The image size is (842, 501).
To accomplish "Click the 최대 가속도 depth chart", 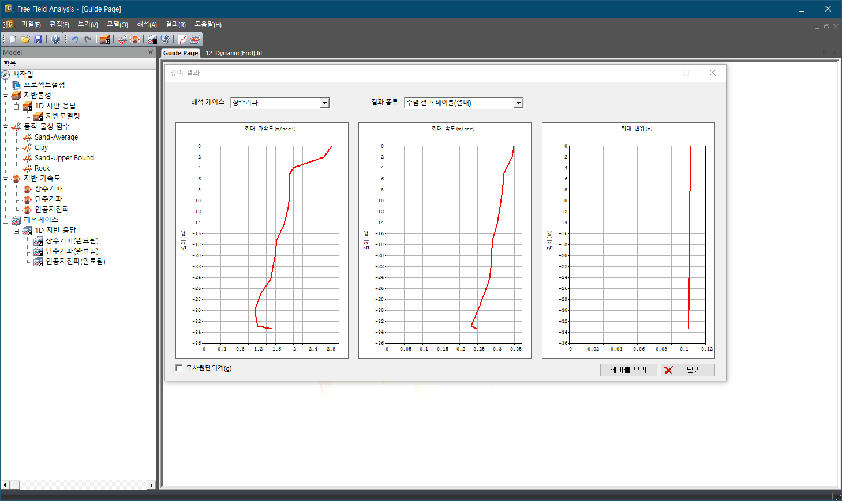I will pyautogui.click(x=262, y=240).
